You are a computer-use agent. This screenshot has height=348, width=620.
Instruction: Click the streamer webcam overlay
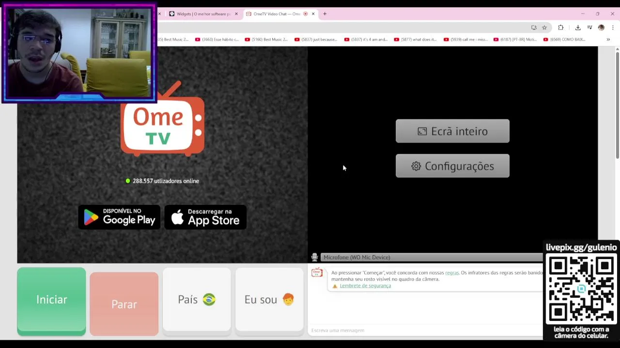pyautogui.click(x=79, y=53)
